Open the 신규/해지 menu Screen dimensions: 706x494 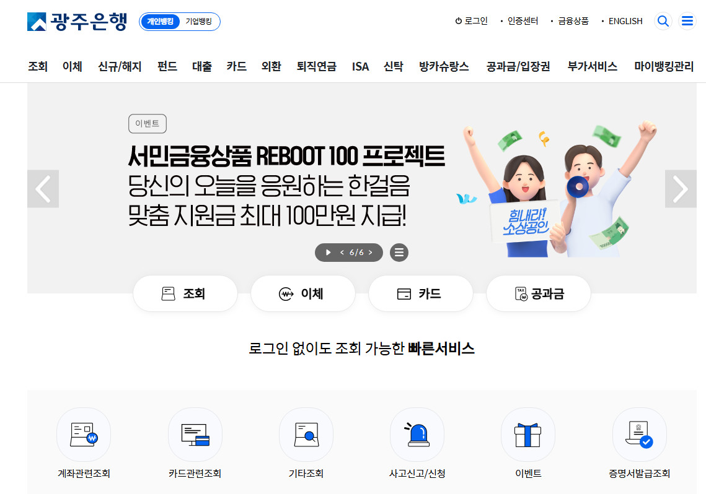pyautogui.click(x=120, y=66)
